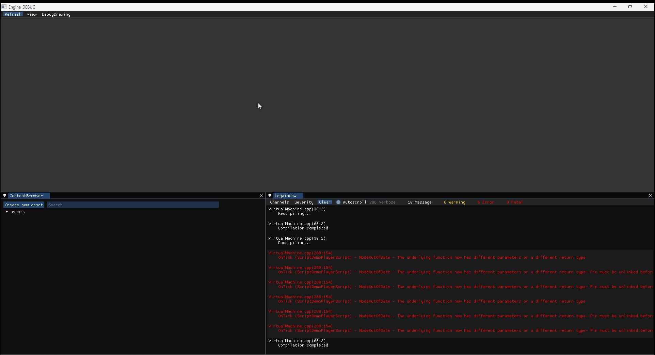Screen dimensions: 655x355
Task: Toggle the 0 Fatal filter
Action: tap(514, 202)
